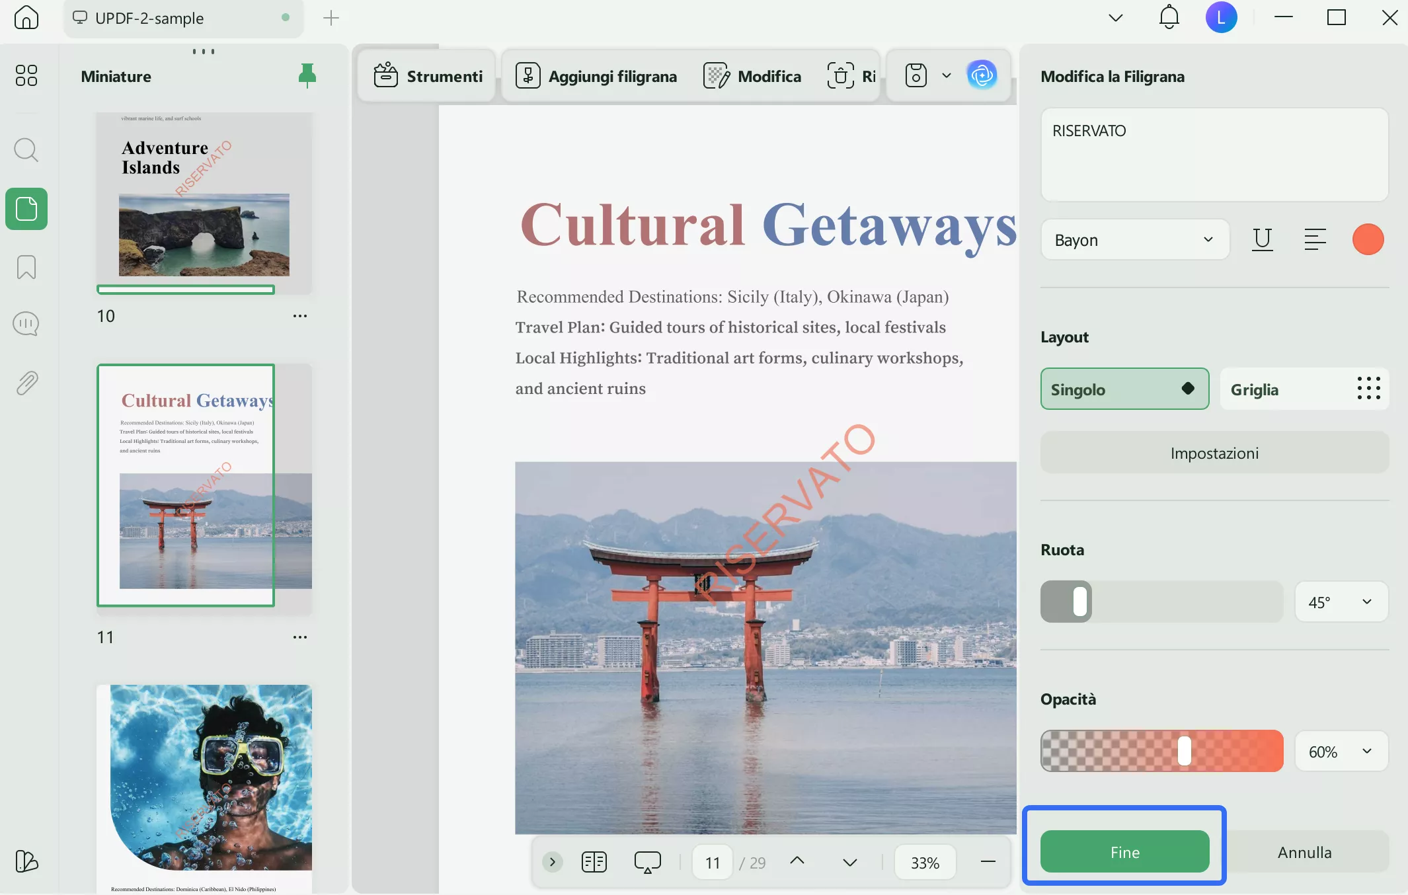Image resolution: width=1408 pixels, height=895 pixels.
Task: Select the Singolo layout option
Action: coord(1124,389)
